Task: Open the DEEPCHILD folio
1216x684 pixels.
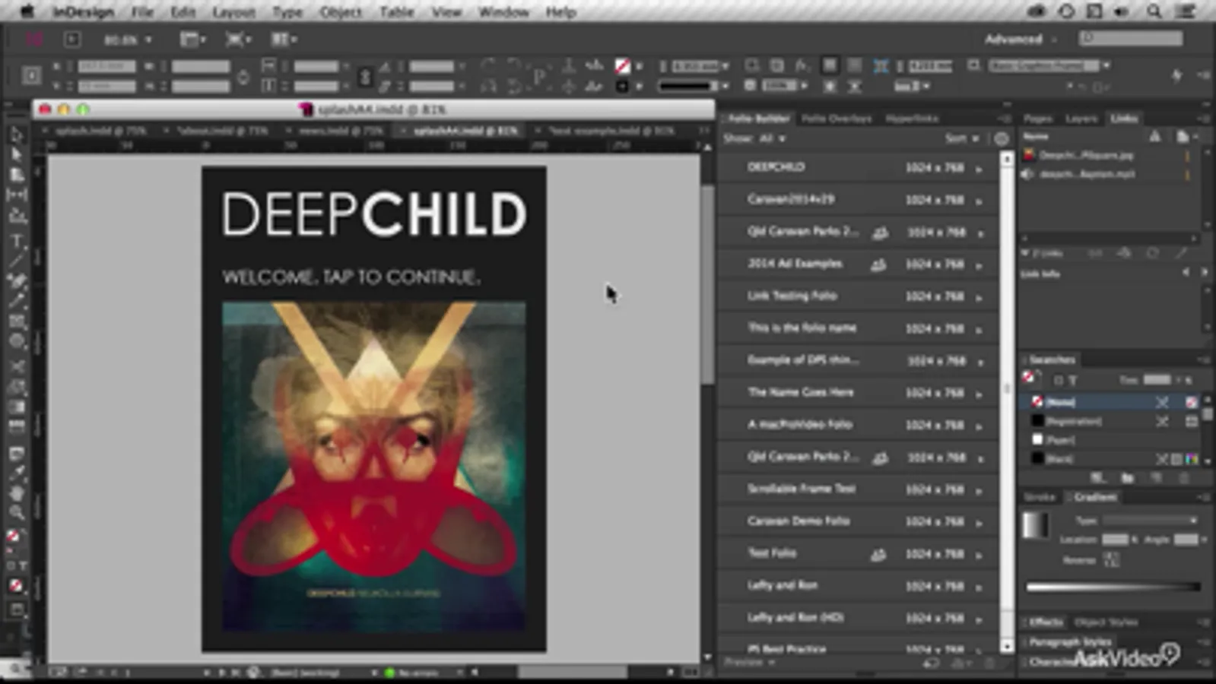Action: point(858,167)
